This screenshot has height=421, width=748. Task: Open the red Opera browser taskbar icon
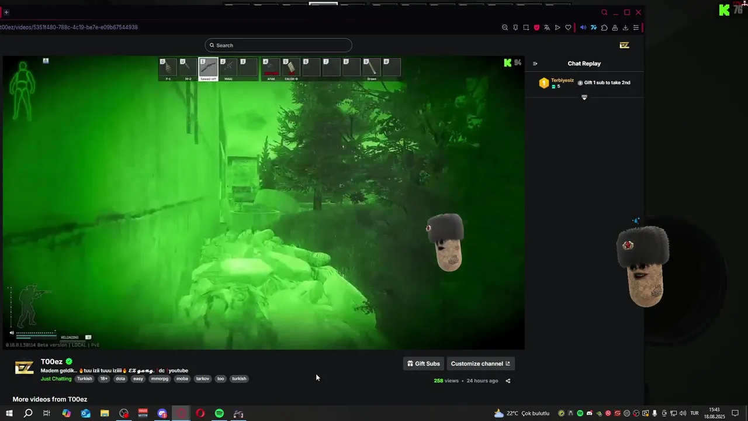pyautogui.click(x=200, y=413)
